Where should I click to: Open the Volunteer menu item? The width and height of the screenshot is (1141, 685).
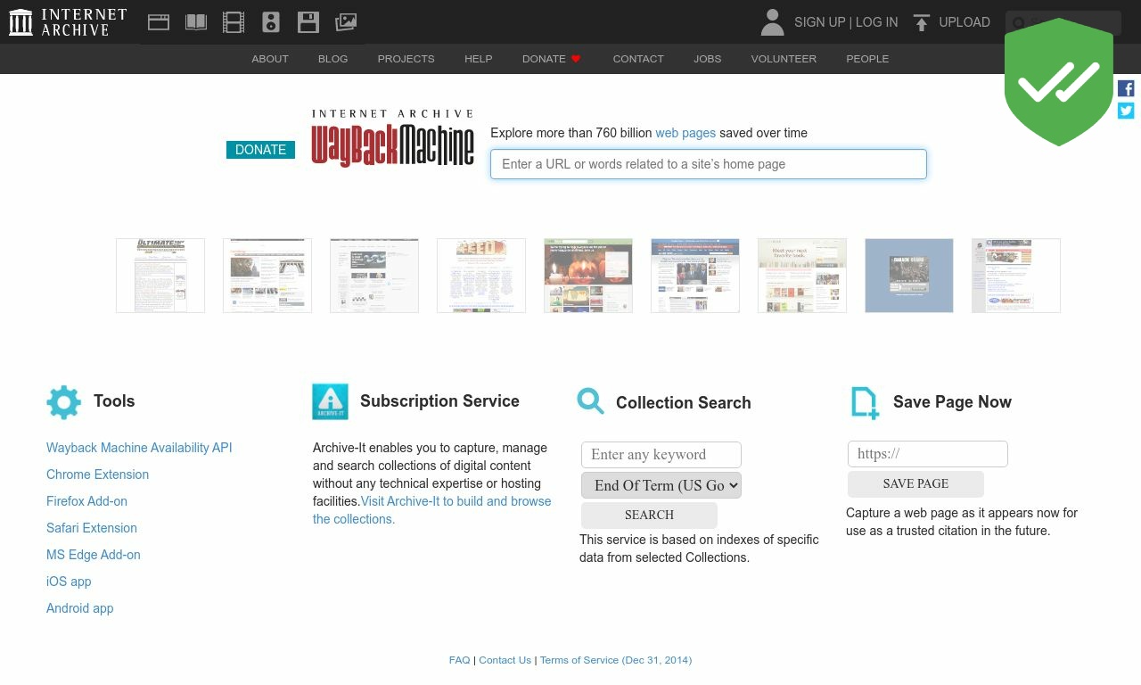[x=784, y=59]
